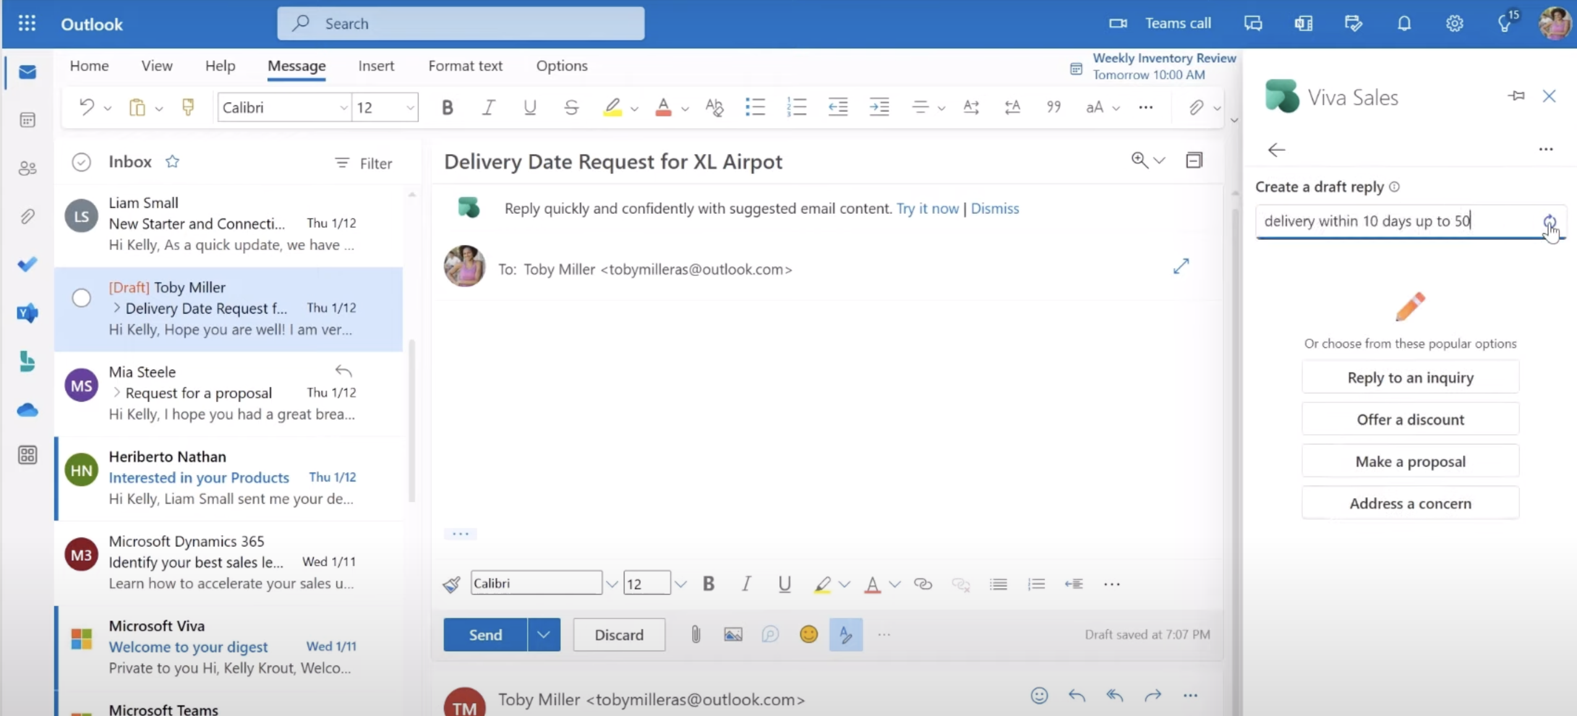Viewport: 1577px width, 716px height.
Task: Choose Make a proposal option
Action: pos(1410,461)
